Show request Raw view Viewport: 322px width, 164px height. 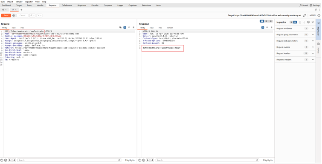(14, 28)
